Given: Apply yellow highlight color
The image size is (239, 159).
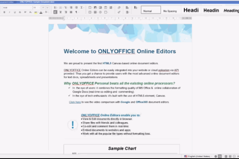Looking at the screenshot, I should coord(35,12).
